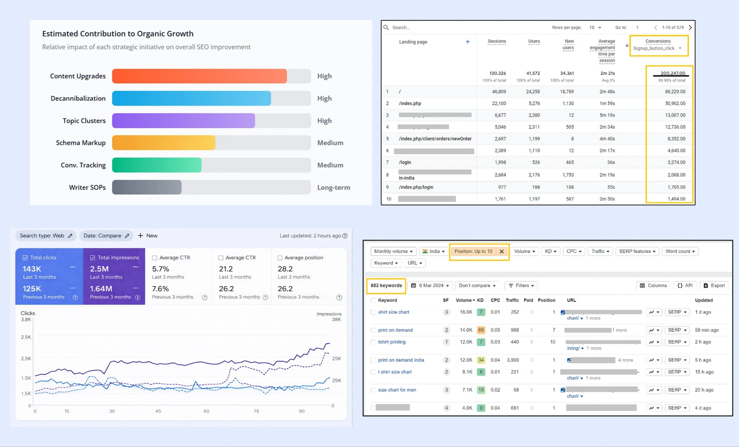The width and height of the screenshot is (739, 447).
Task: Click the /index.php/client/orders/newOrder landing page
Action: pos(435,139)
